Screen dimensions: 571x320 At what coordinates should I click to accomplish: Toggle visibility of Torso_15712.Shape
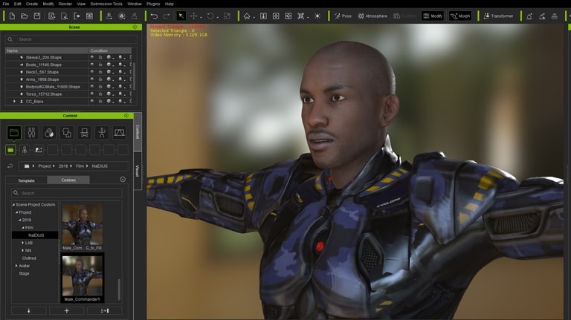click(x=92, y=94)
